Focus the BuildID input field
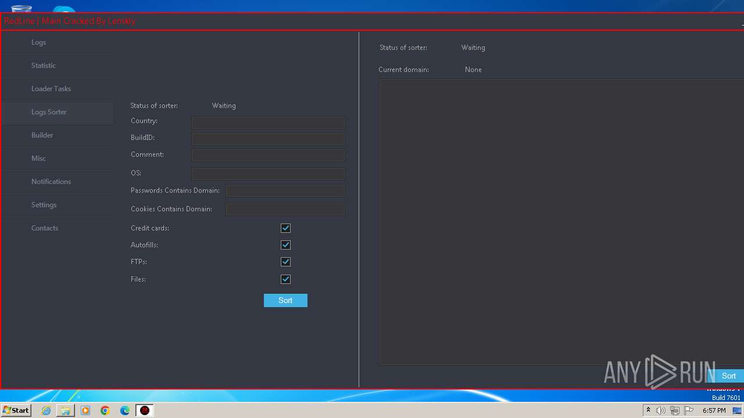This screenshot has width=744, height=418. click(x=268, y=139)
